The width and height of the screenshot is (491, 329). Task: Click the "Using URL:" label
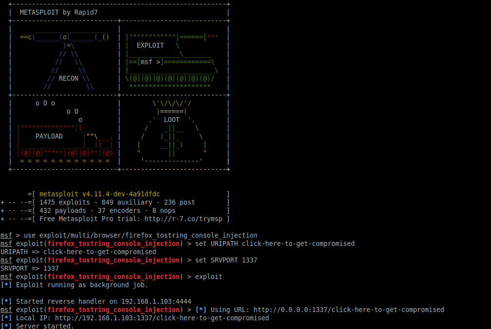230,310
